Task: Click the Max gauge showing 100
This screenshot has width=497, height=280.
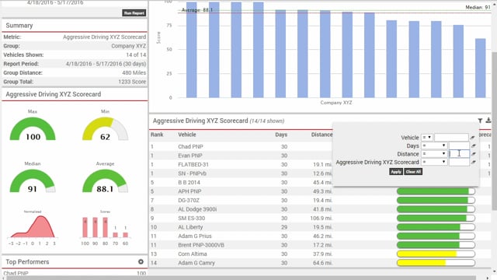Action: pyautogui.click(x=33, y=129)
